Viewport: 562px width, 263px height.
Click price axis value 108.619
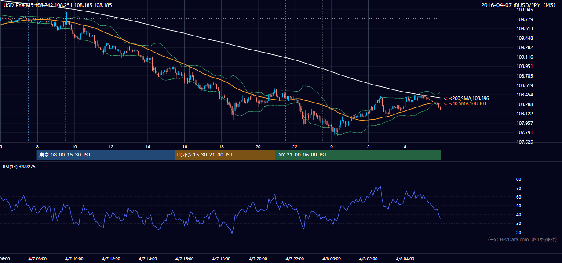(x=525, y=85)
